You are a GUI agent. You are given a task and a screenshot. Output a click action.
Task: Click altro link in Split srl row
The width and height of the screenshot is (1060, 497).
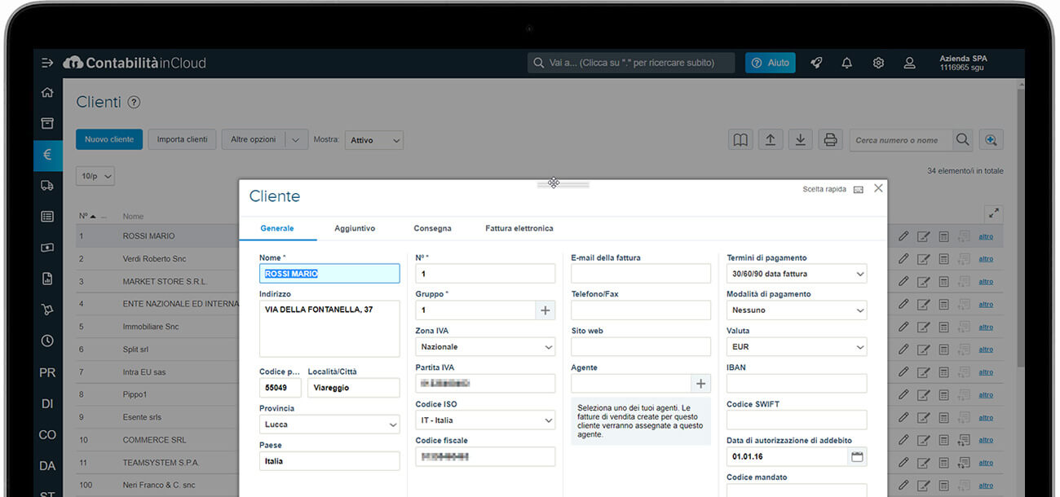986,350
